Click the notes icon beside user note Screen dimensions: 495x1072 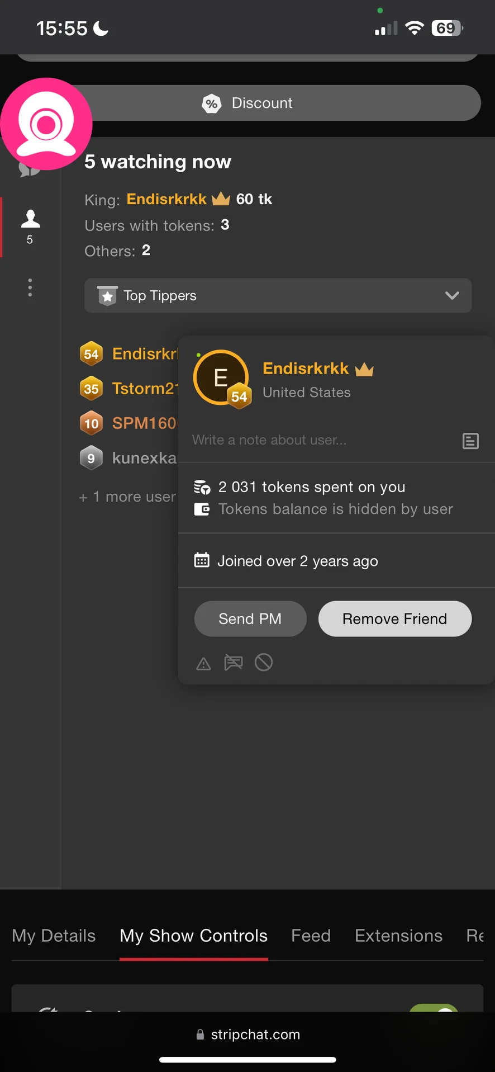tap(470, 441)
